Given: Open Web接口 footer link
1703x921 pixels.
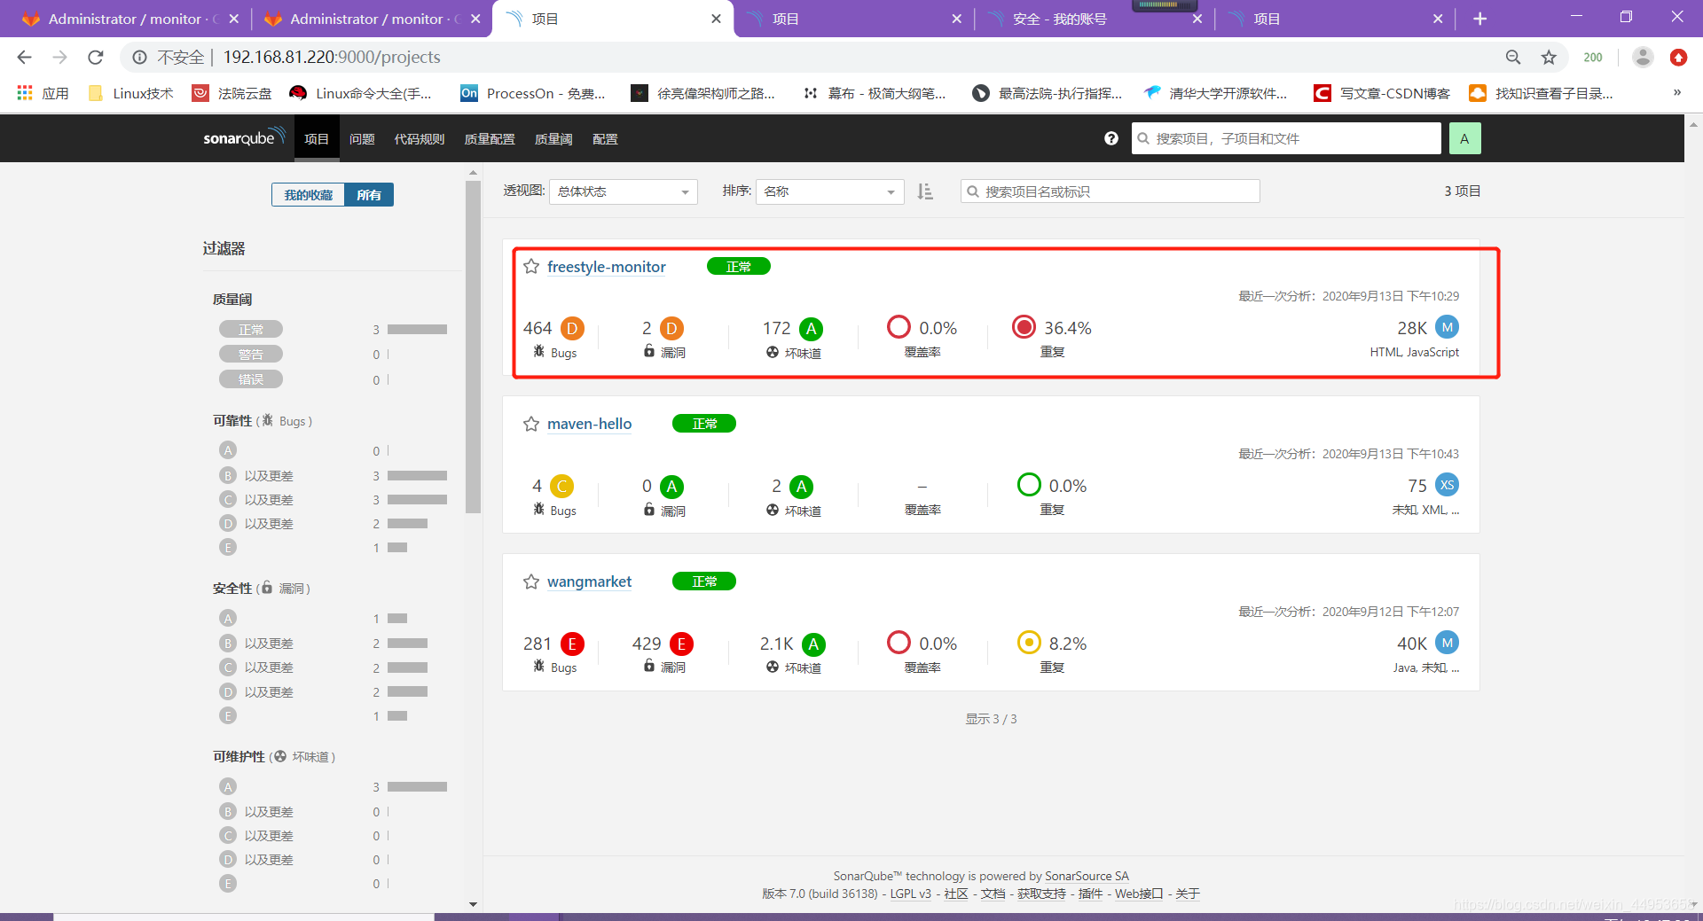Looking at the screenshot, I should 1139,894.
